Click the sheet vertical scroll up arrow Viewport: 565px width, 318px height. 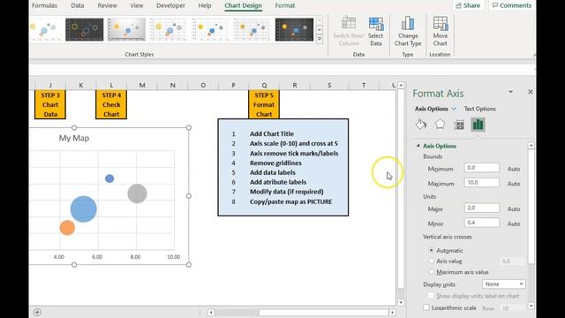coord(401,86)
